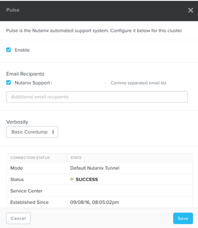This screenshot has height=228, width=198.
Task: Click the up-down arrows on Verbosity selector
Action: (x=53, y=132)
